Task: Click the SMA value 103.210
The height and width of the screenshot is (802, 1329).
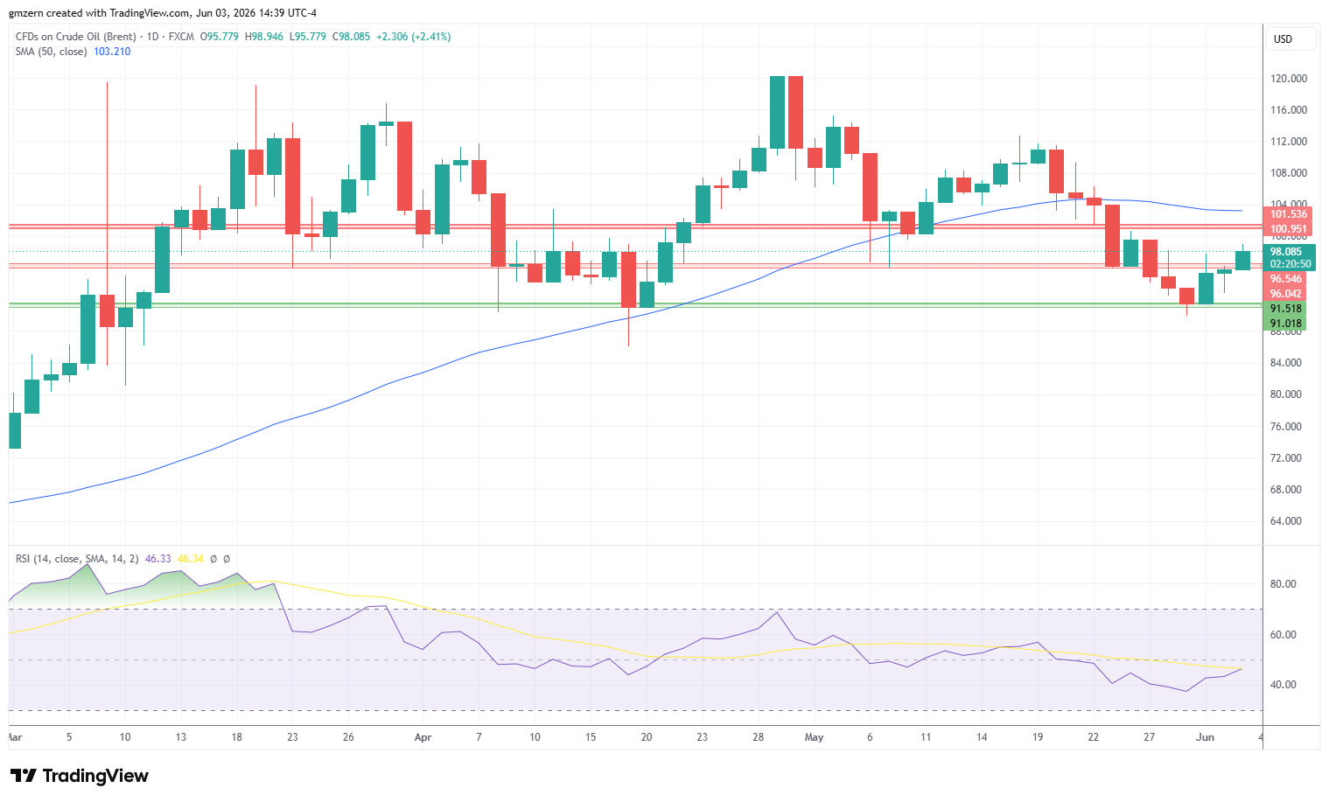Action: tap(112, 52)
